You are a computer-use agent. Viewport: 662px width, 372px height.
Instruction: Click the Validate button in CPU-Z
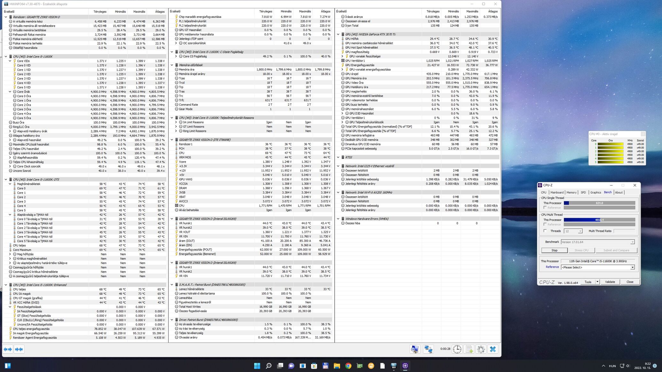click(x=610, y=282)
